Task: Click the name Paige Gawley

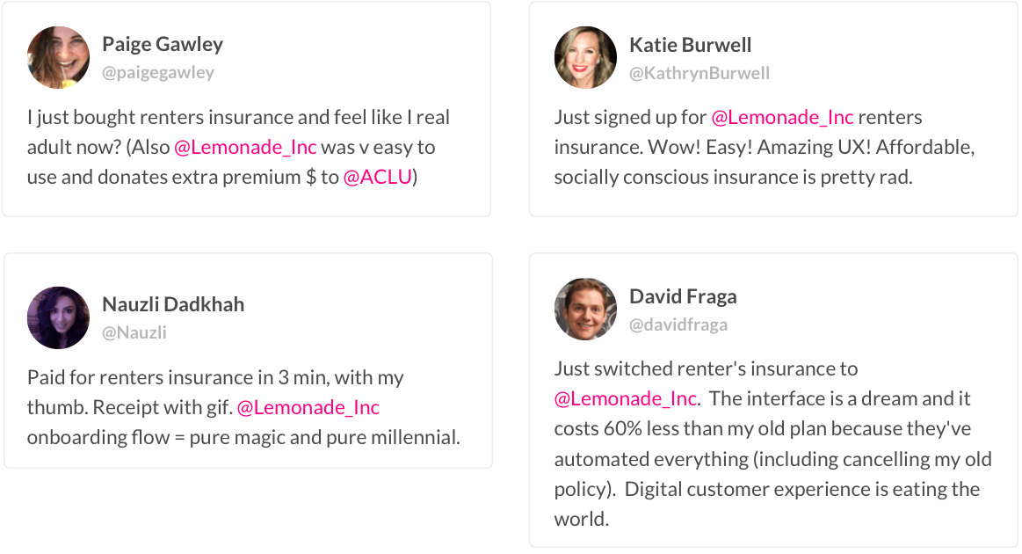Action: pos(163,44)
